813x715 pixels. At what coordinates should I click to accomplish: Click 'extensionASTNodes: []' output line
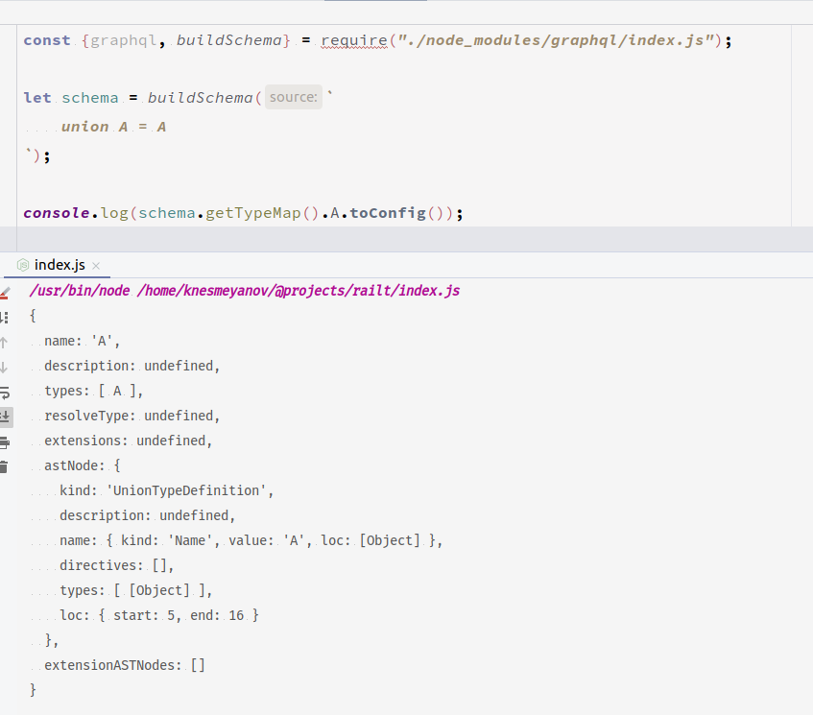(125, 665)
